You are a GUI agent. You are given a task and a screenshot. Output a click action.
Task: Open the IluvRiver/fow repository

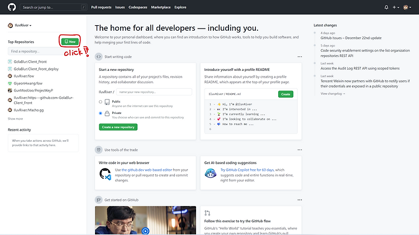click(x=24, y=76)
